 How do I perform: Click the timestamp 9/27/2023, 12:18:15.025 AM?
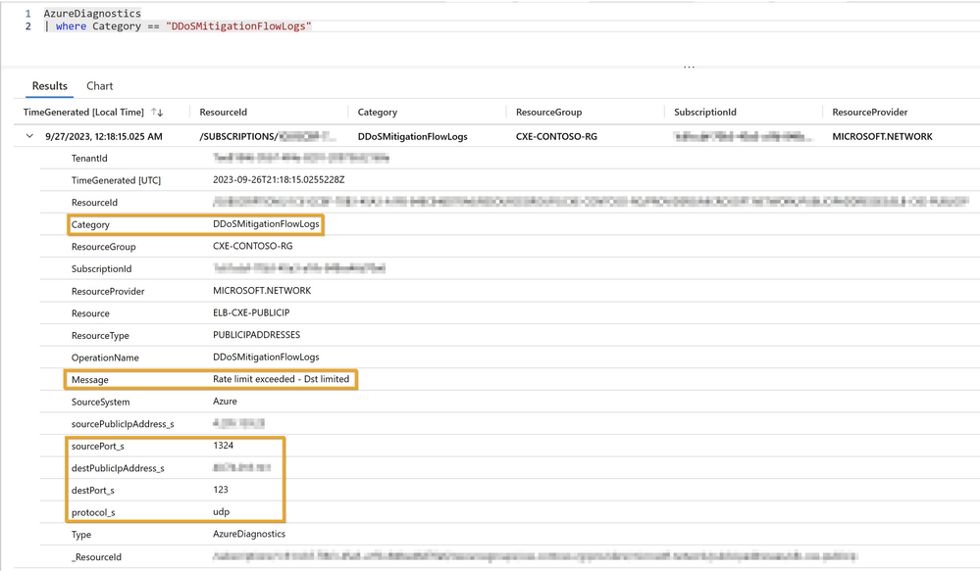coord(104,137)
